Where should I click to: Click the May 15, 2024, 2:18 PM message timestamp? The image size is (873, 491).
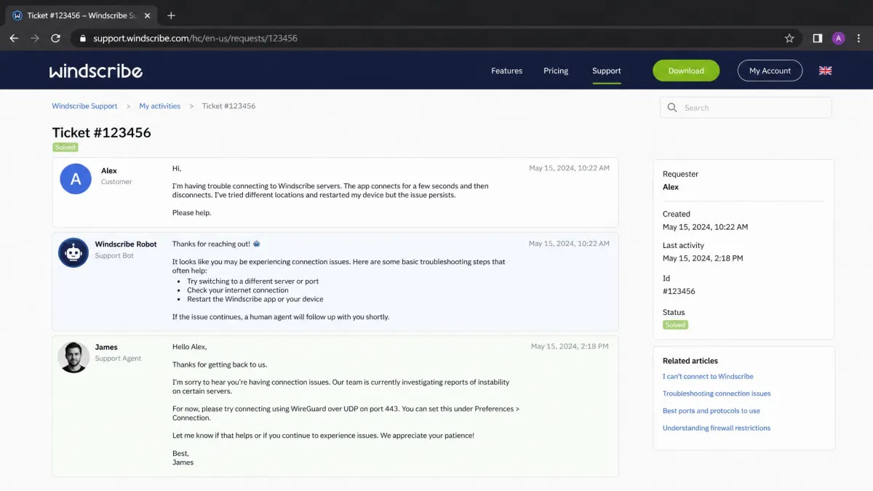(570, 346)
